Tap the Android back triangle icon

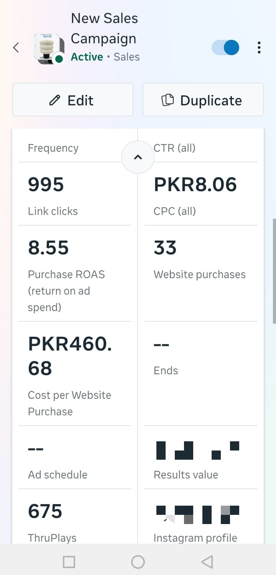(207, 562)
